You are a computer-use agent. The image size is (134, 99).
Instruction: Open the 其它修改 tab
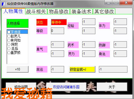click(104, 12)
